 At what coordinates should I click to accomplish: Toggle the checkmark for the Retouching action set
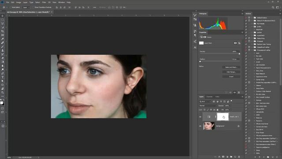point(246,38)
